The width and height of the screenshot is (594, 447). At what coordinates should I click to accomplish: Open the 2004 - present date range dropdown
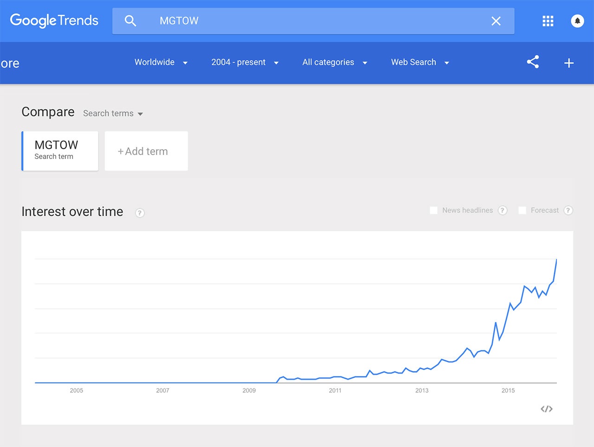(x=245, y=63)
